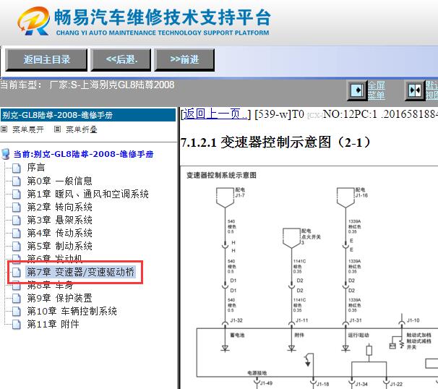
Task: Click the panel header 别克-GL8陆尊-2008-维修手册
Action: coord(88,115)
